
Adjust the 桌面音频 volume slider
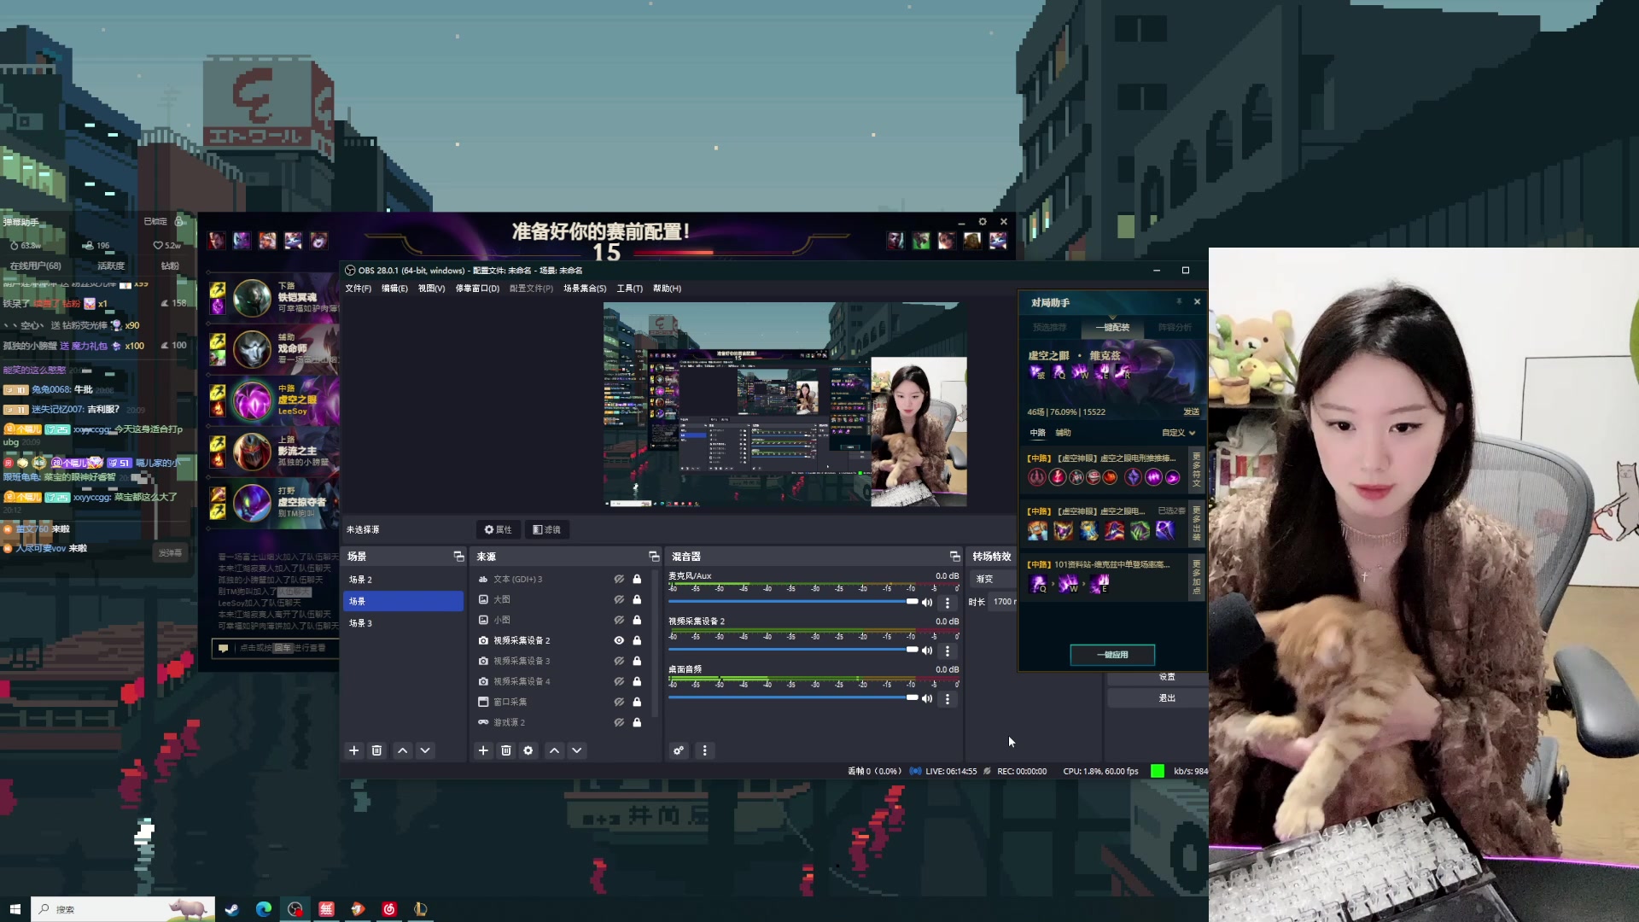[x=793, y=697]
